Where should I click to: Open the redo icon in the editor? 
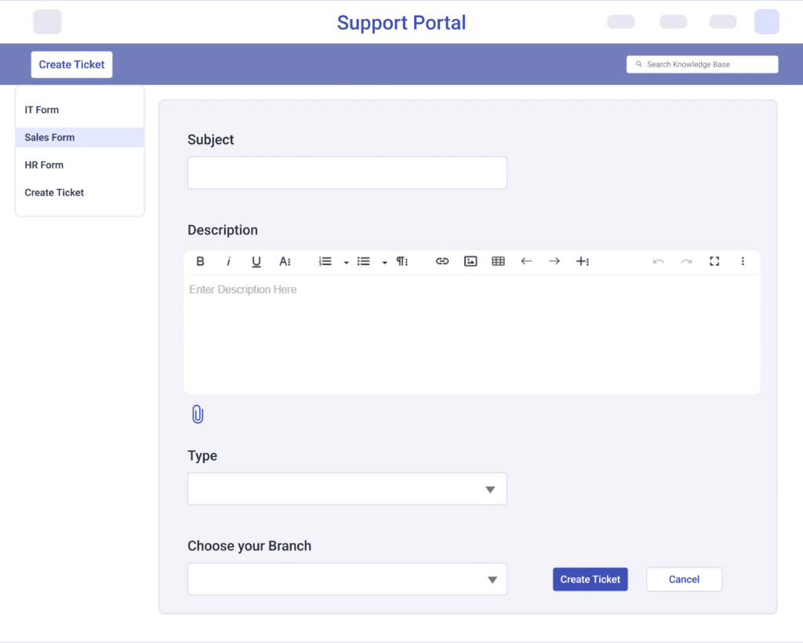(685, 261)
